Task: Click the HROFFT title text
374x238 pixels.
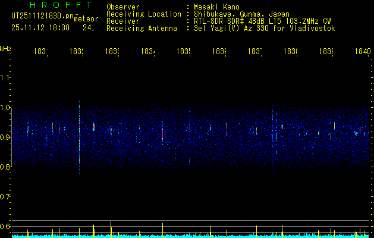Action: (x=61, y=5)
